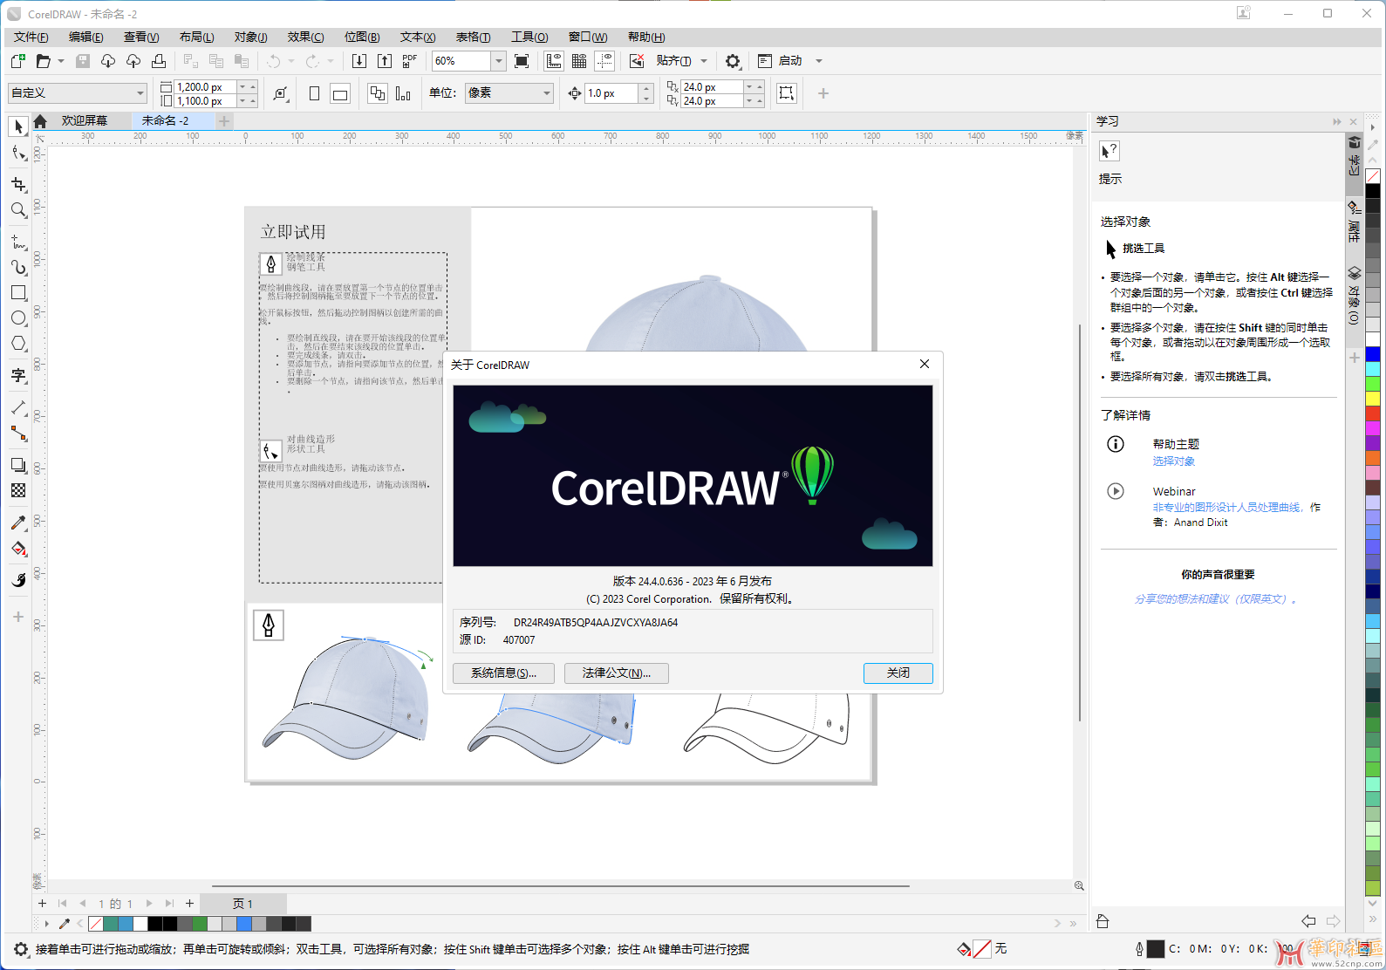Click the 系统信息 button

coord(503,673)
